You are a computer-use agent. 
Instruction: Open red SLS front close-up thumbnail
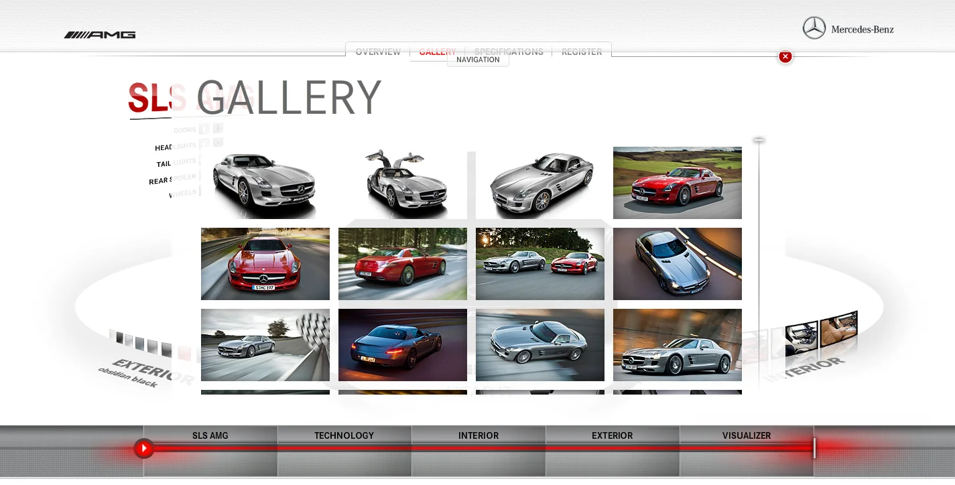pos(265,264)
